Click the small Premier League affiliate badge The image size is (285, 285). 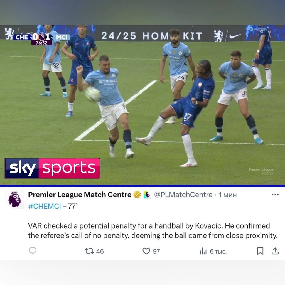(147, 195)
